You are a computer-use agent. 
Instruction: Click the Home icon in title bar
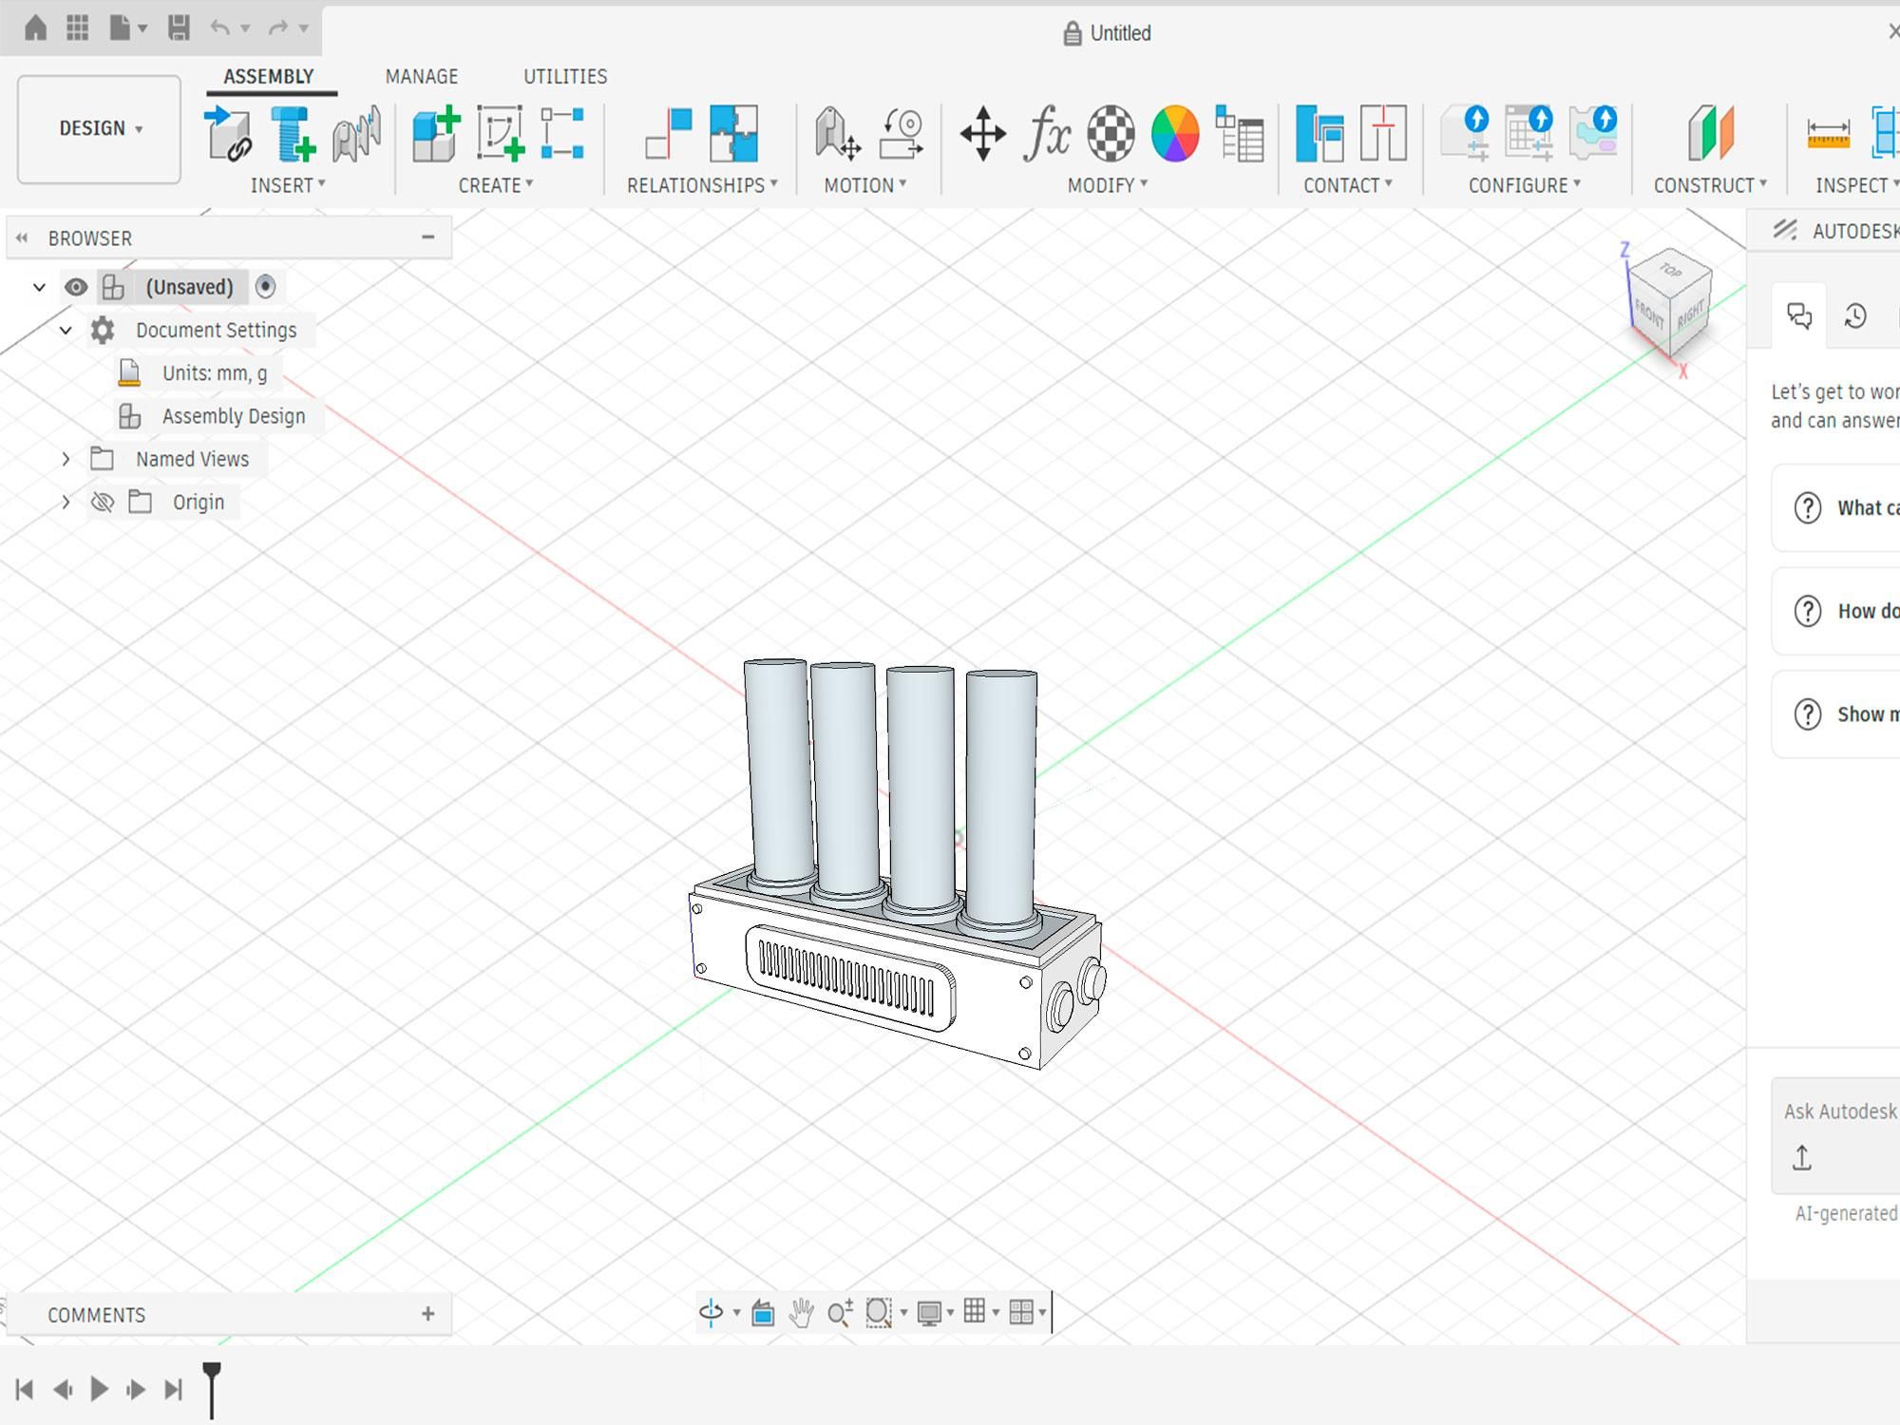tap(35, 28)
